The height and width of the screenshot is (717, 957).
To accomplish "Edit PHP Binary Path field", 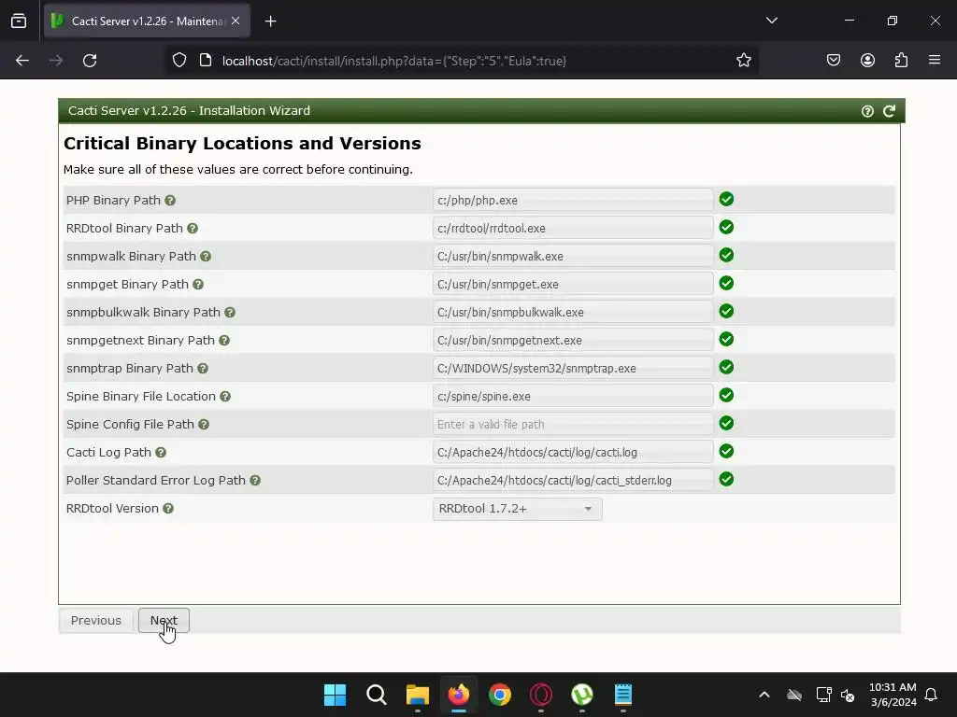I will point(573,201).
